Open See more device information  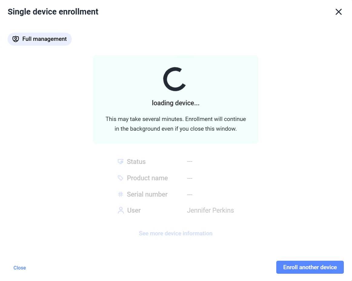pos(175,233)
